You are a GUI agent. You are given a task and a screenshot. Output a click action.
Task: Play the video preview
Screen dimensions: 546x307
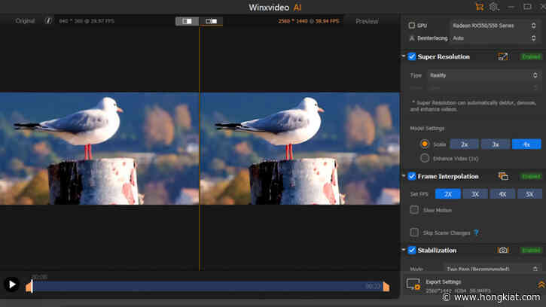point(11,284)
